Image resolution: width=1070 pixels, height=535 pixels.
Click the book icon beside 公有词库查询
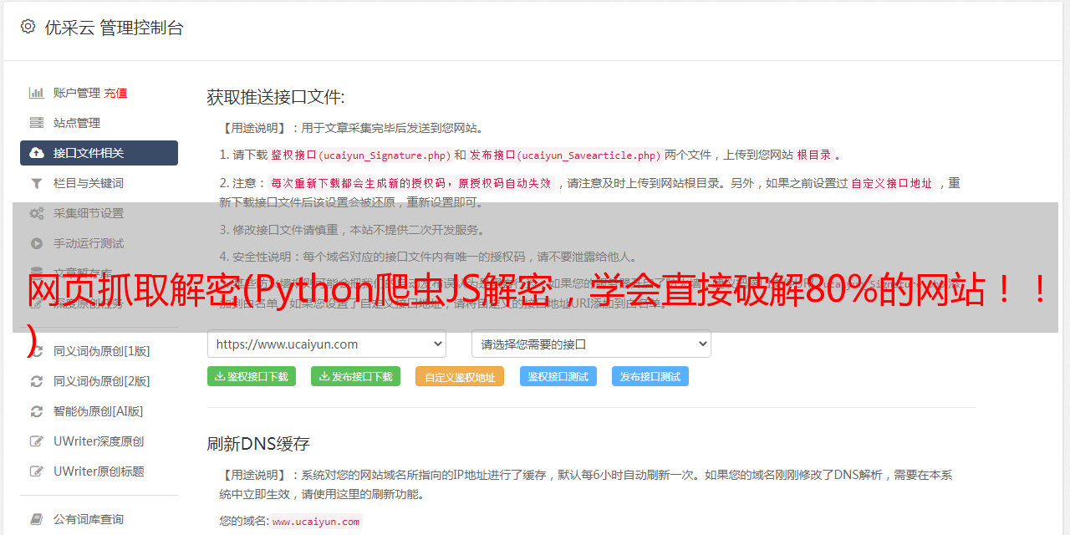[x=37, y=519]
